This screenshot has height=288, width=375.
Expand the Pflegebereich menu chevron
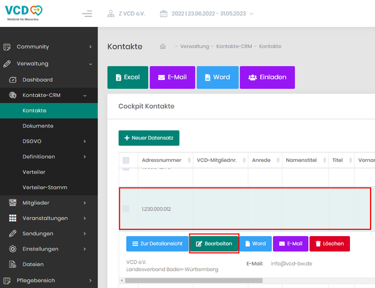[90, 281]
